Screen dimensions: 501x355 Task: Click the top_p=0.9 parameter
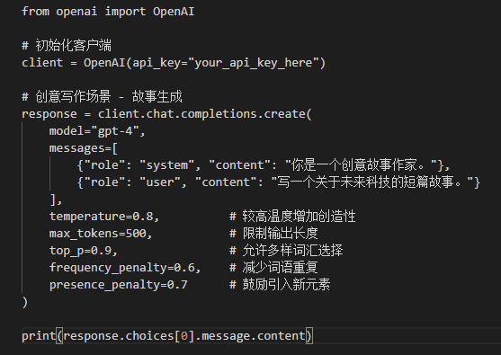84,251
